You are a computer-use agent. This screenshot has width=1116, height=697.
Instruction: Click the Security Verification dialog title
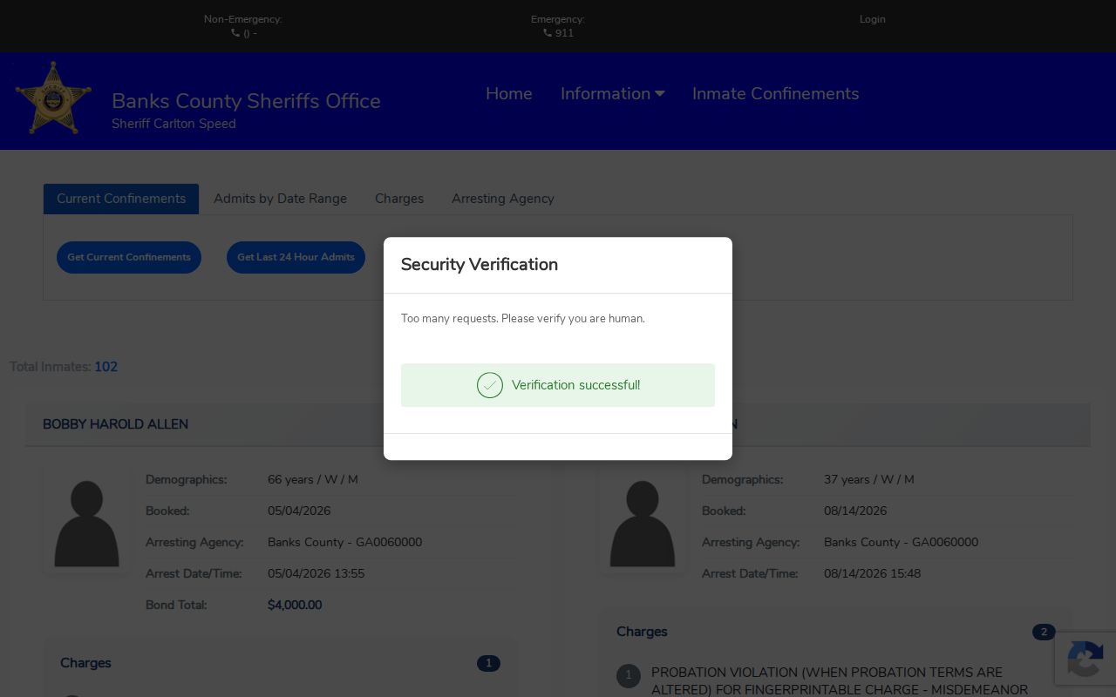[480, 265]
